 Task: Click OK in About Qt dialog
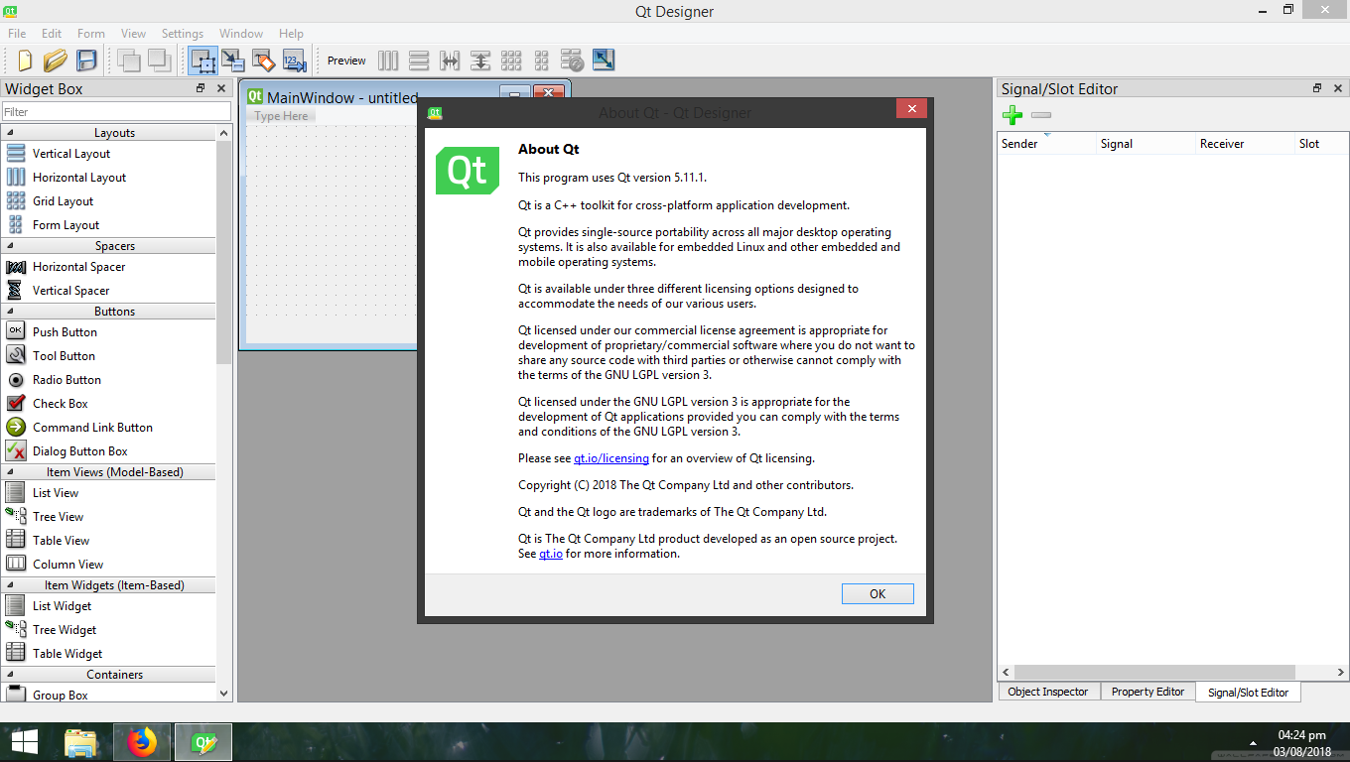877,593
